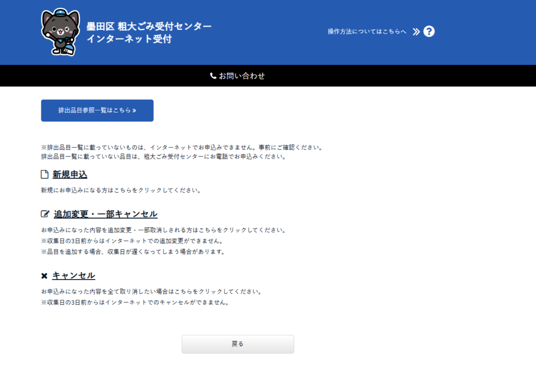Select 追加変更・一部キャンセル link
Image resolution: width=536 pixels, height=370 pixels.
pos(105,214)
